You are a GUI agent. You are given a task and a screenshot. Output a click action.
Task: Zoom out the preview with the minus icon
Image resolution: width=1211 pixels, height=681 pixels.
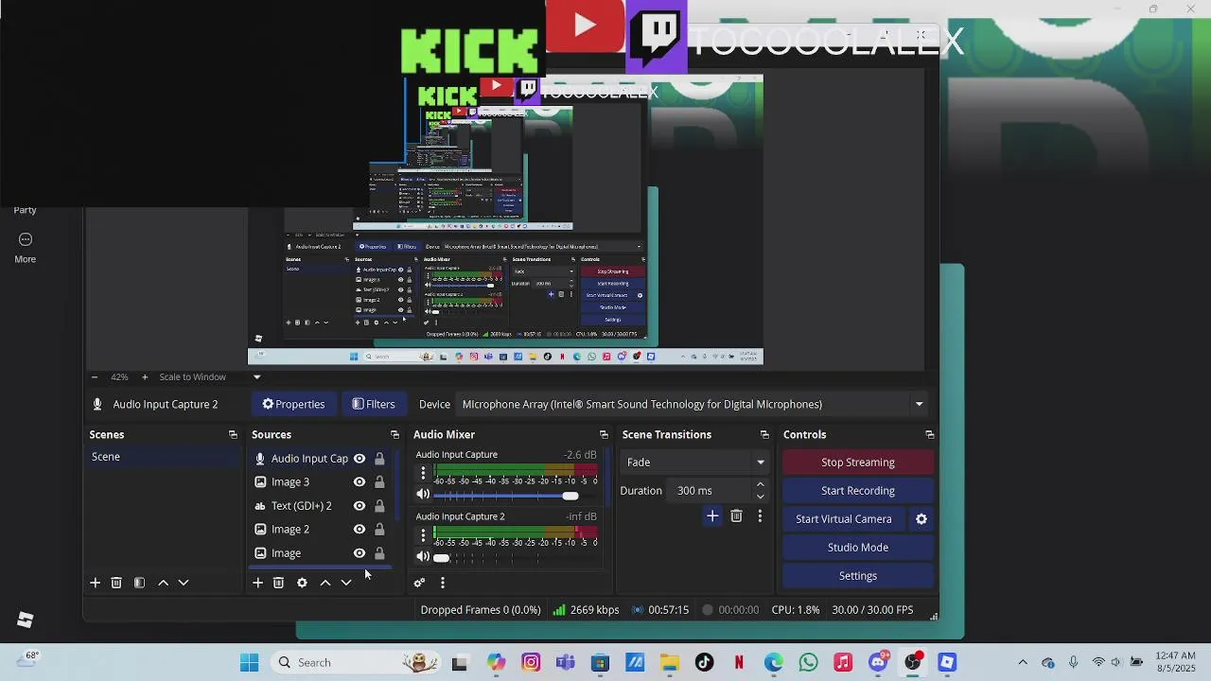click(x=95, y=376)
